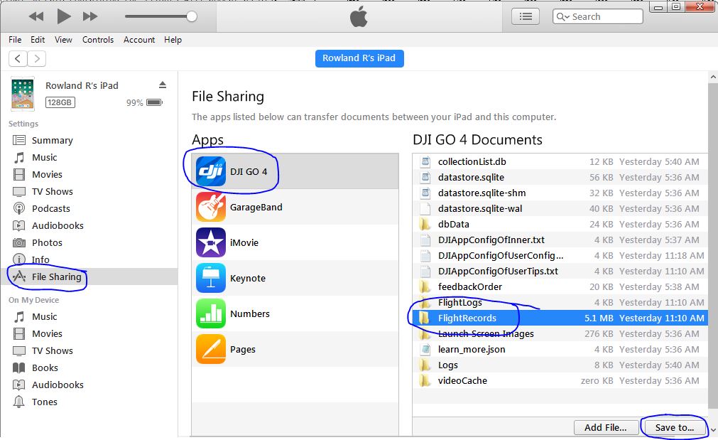
Task: Select the GarageBand app icon
Action: pos(211,207)
